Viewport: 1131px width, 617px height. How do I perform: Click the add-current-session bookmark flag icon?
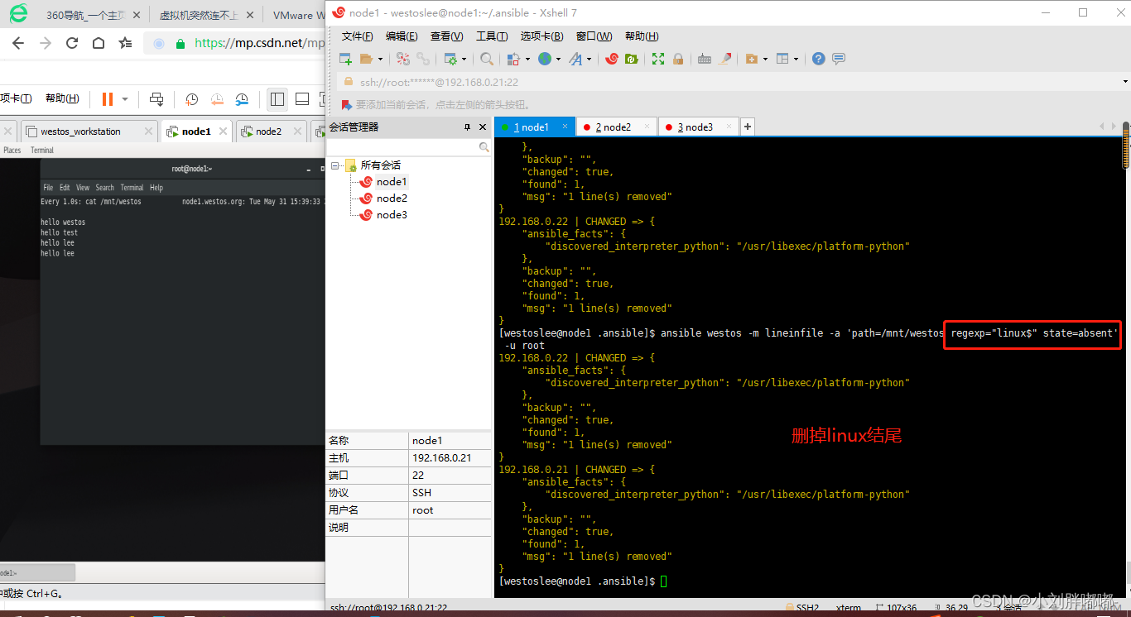click(348, 104)
